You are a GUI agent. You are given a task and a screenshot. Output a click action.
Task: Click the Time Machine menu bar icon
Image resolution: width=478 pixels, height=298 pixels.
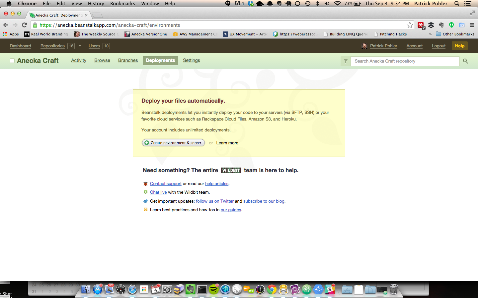(x=308, y=3)
